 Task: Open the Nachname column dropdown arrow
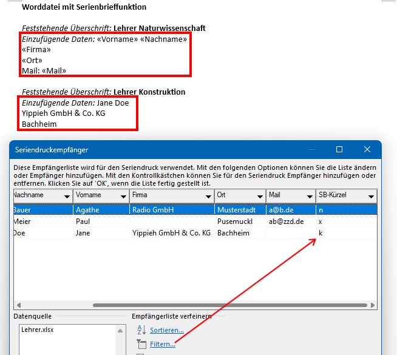(66, 196)
